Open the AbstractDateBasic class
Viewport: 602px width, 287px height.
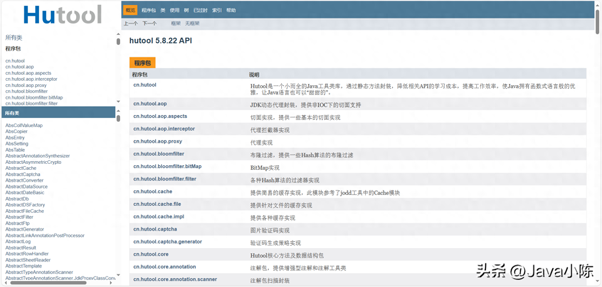click(x=25, y=193)
